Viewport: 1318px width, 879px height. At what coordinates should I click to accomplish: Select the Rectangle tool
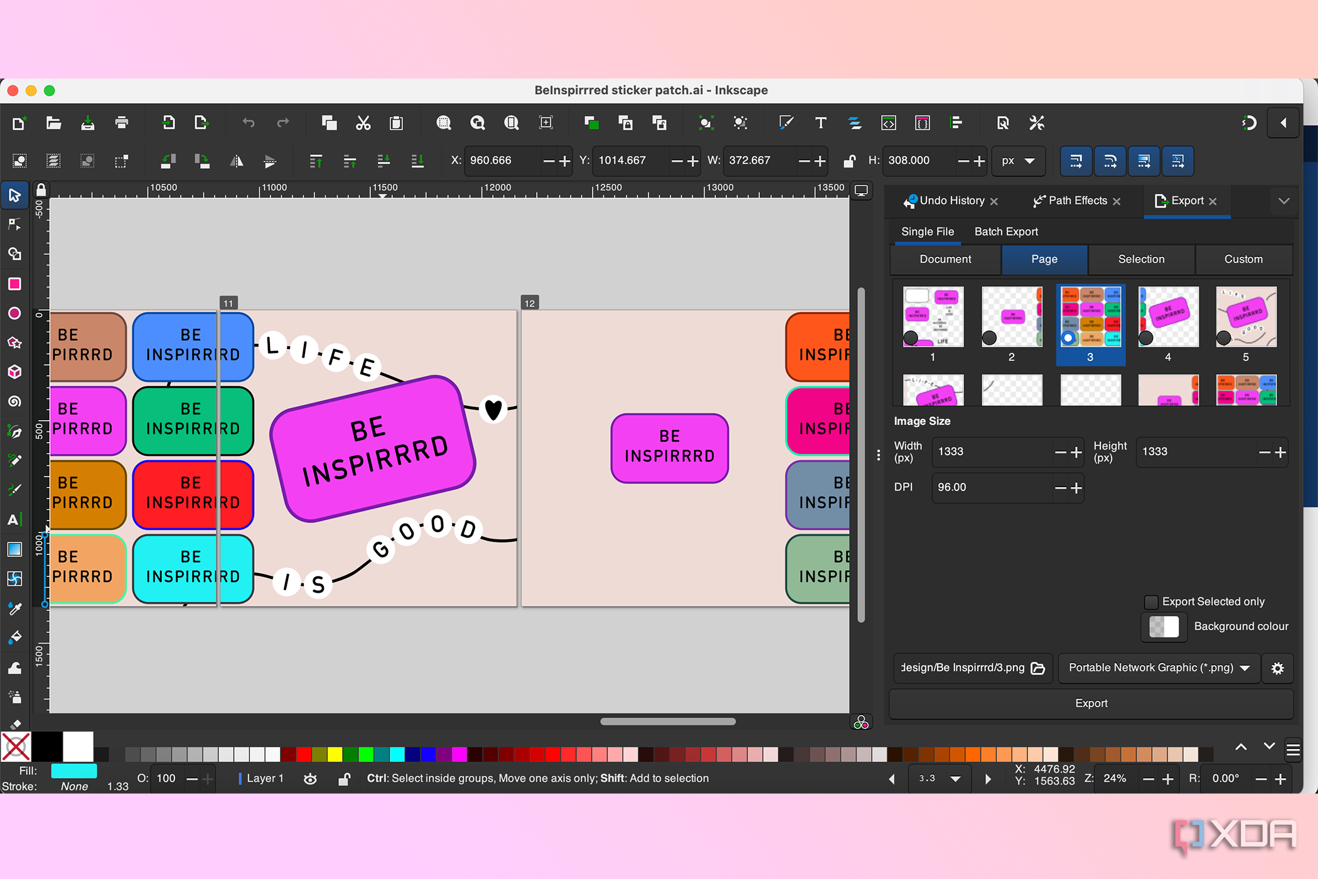click(x=14, y=284)
